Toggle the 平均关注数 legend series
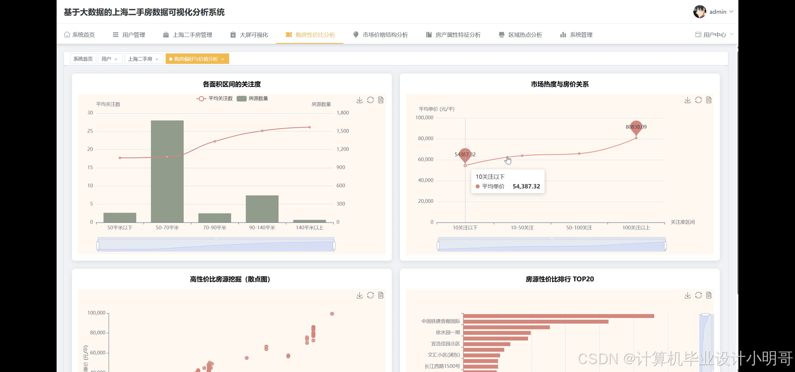This screenshot has height=372, width=795. point(214,99)
